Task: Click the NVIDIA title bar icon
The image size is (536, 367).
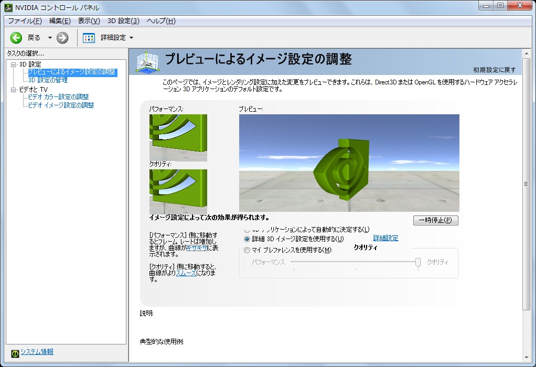Action: (8, 7)
